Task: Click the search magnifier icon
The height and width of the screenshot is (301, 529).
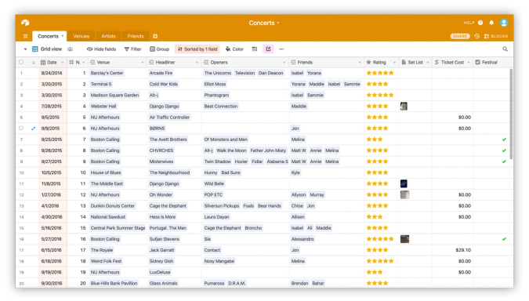Action: click(505, 49)
